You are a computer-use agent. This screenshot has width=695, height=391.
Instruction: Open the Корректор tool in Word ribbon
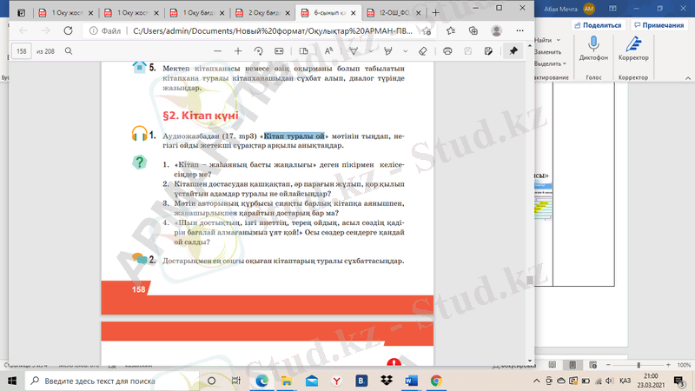pos(633,44)
